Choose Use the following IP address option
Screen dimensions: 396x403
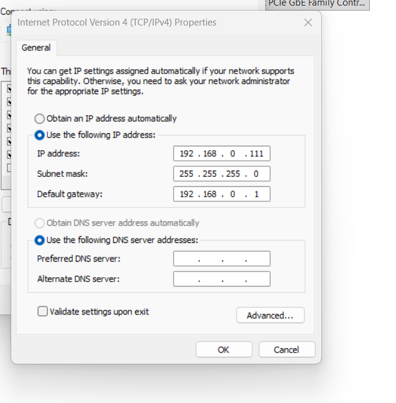tap(40, 135)
